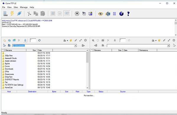The image size is (177, 115).
Task: Click the middle greyed document mode icon
Action: (60, 14)
